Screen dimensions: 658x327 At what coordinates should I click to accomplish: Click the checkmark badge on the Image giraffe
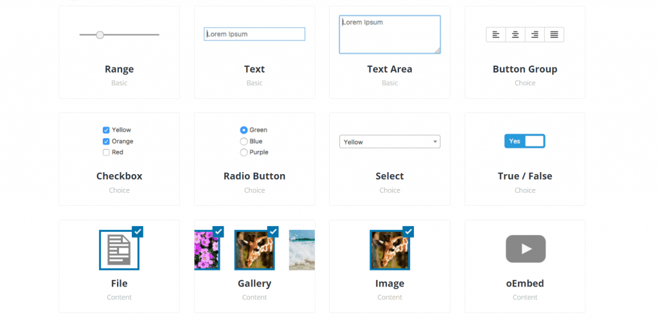[x=408, y=232]
